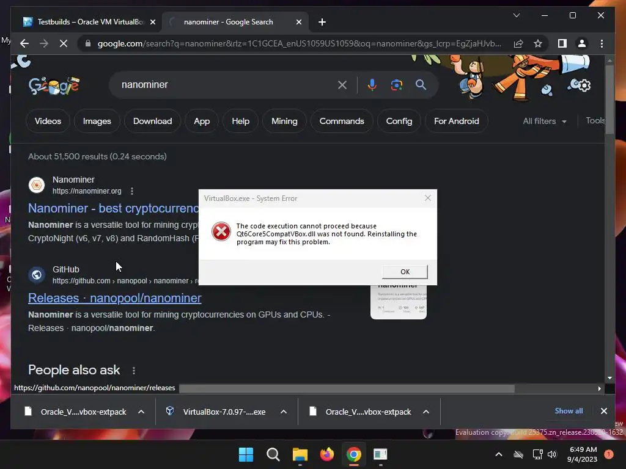Click the site lock icon in the address bar
Image resolution: width=626 pixels, height=469 pixels.
[88, 43]
